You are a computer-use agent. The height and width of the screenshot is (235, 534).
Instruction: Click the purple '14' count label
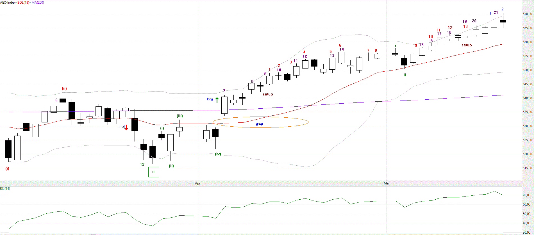coord(342,49)
